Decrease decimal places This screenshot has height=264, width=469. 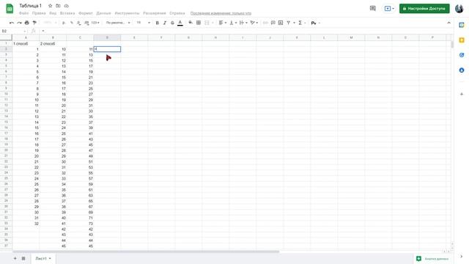[x=78, y=23]
